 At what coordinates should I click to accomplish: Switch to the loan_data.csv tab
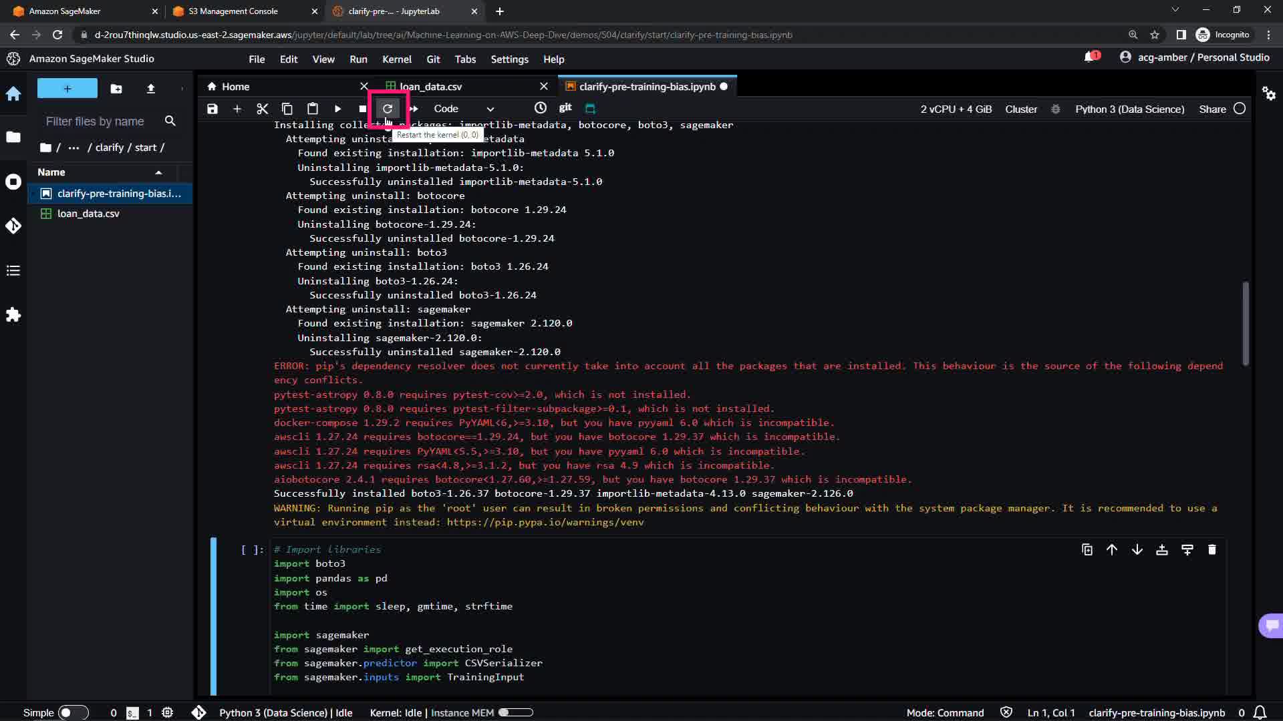tap(430, 87)
